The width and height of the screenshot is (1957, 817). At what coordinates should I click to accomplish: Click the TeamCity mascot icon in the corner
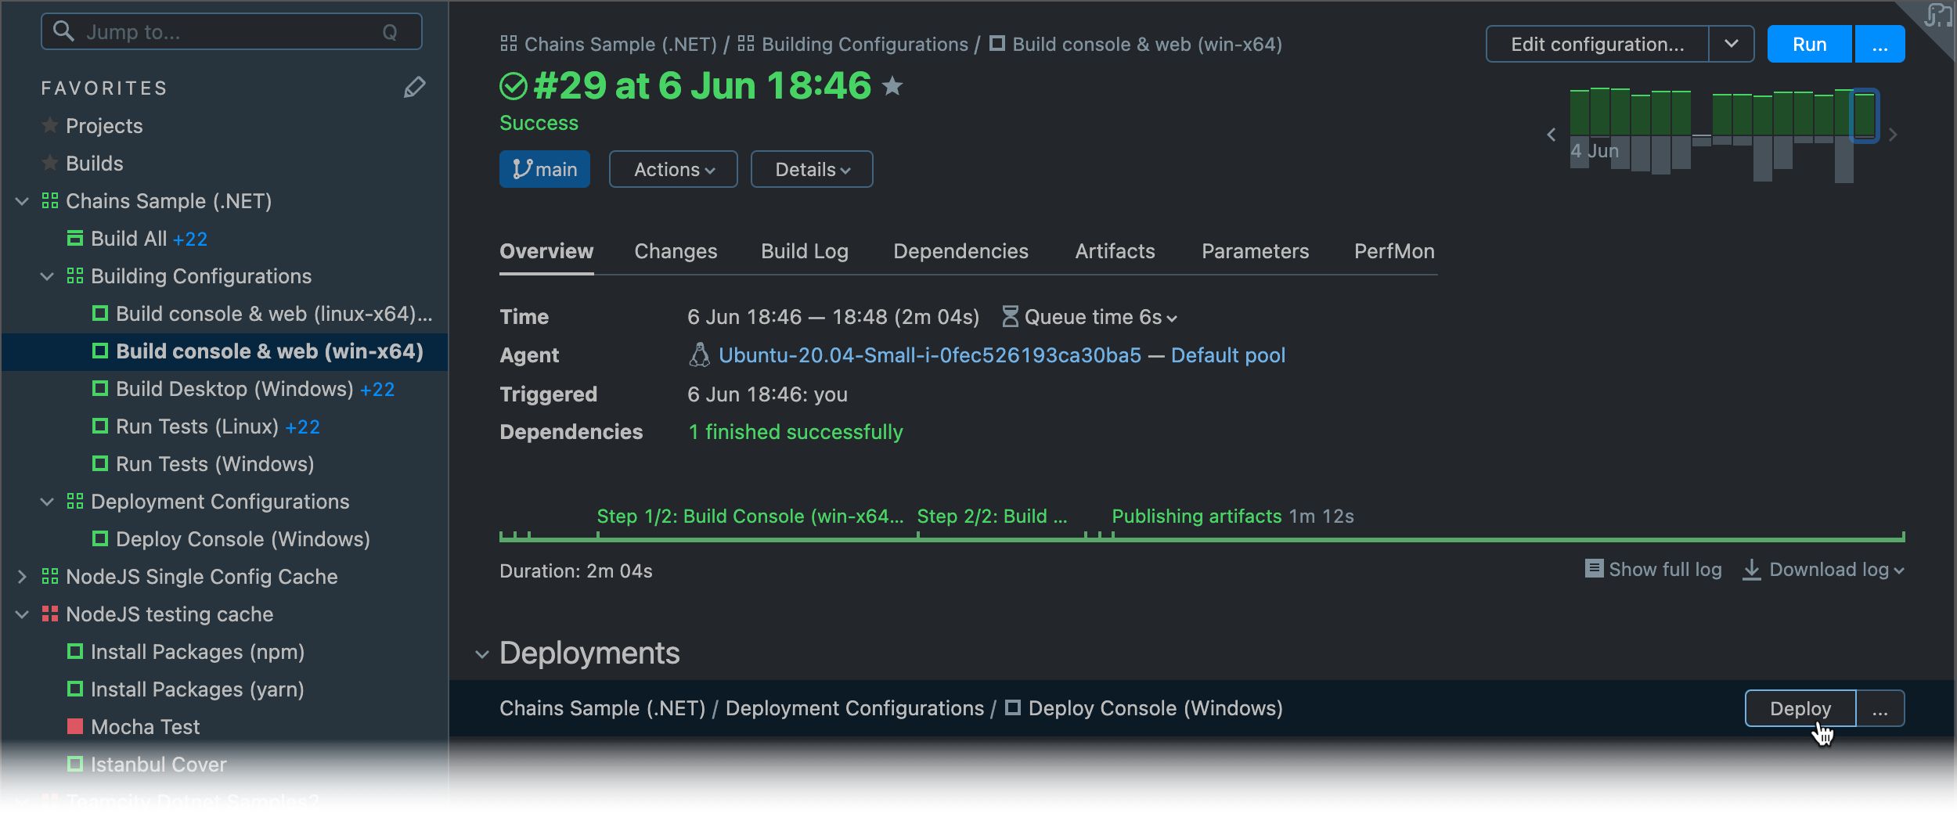(1939, 16)
